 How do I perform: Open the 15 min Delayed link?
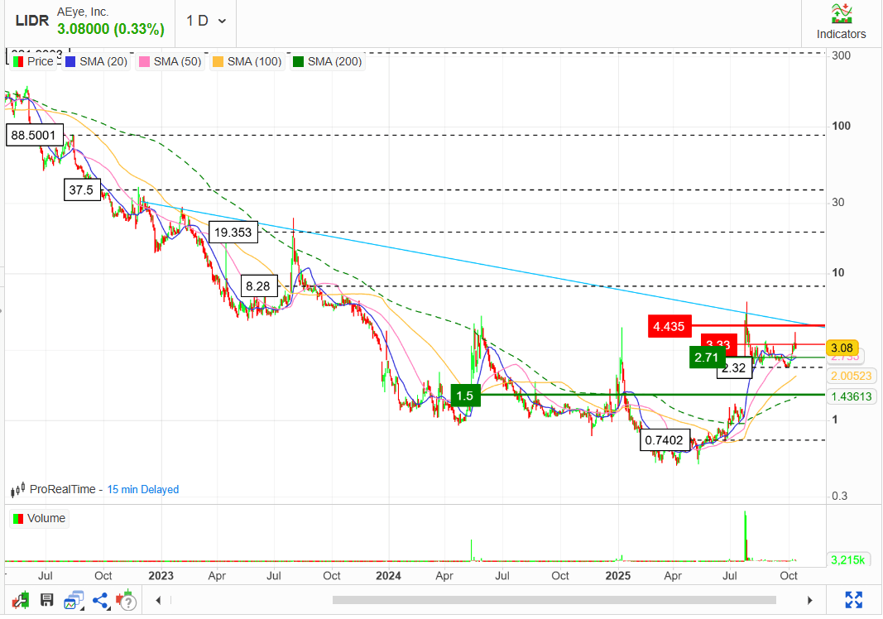[142, 489]
